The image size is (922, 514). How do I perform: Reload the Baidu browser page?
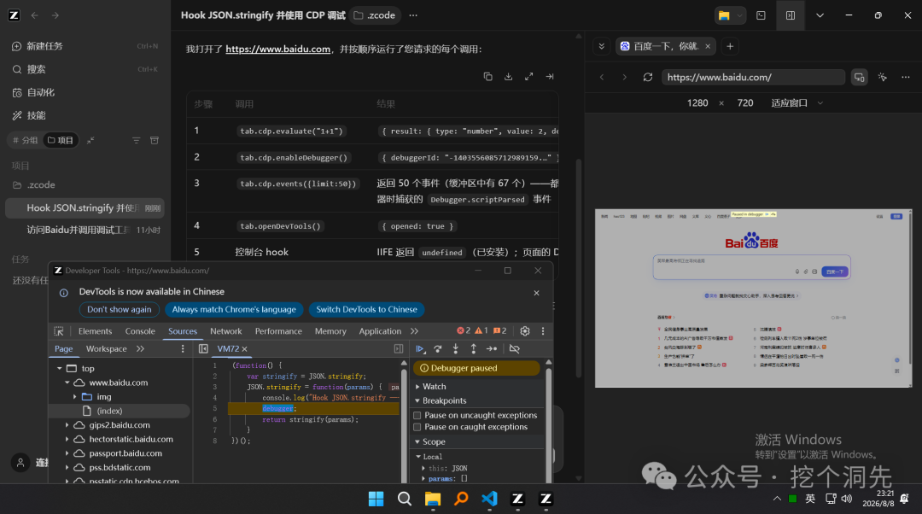(x=648, y=77)
